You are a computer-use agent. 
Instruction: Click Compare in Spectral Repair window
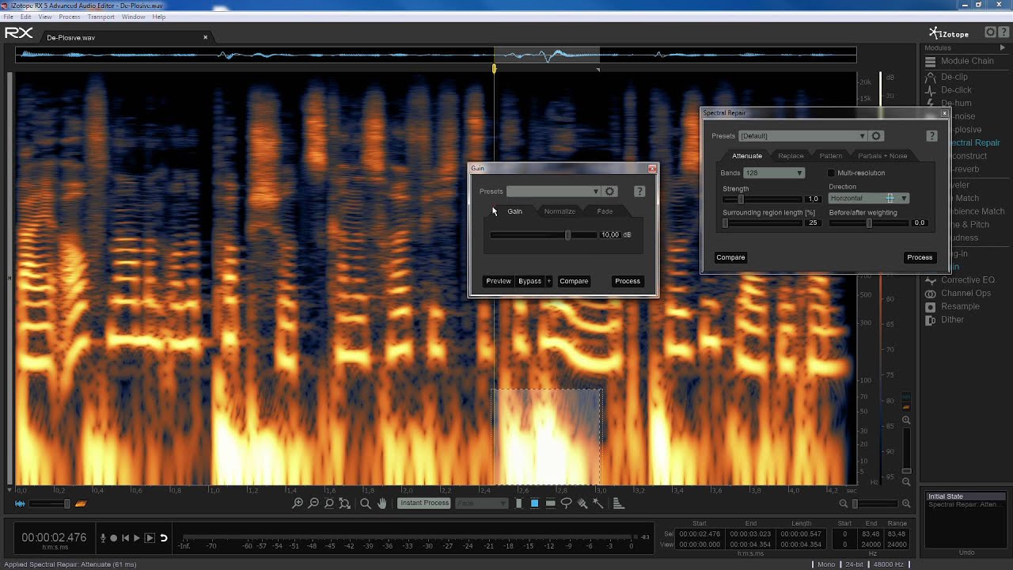pos(730,257)
